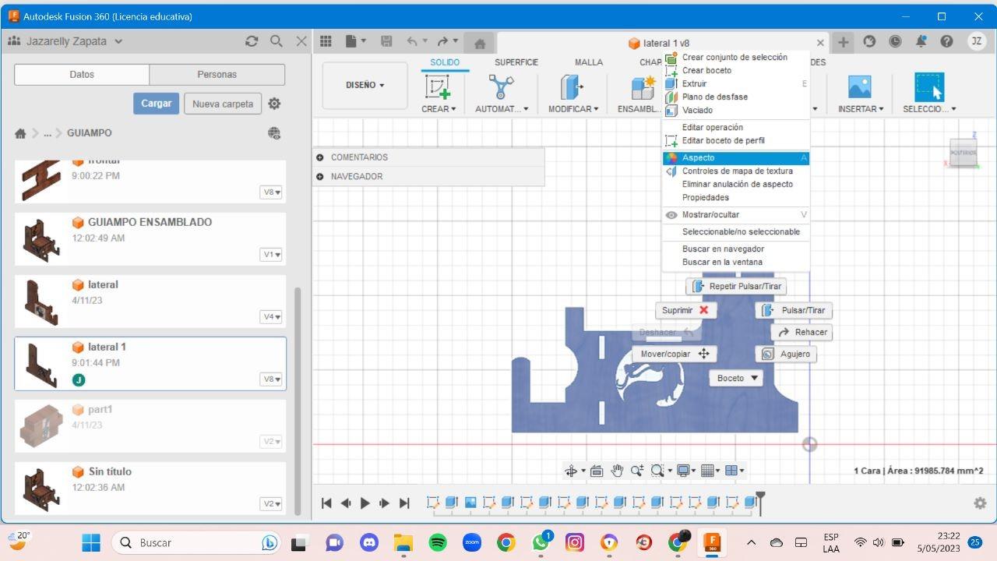Click the Insert image toolbar icon
997x561 pixels.
click(859, 86)
